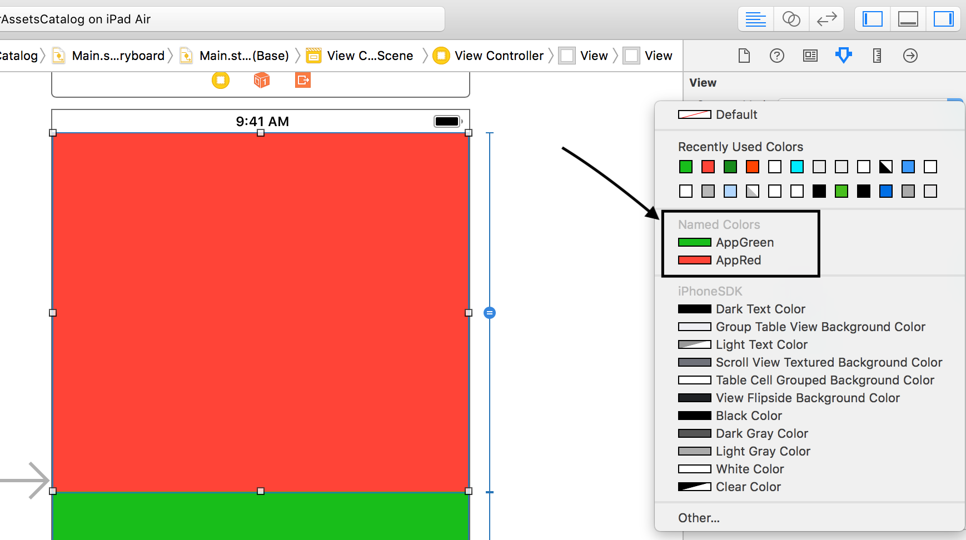The height and width of the screenshot is (540, 966).
Task: Open the first View breadcrumb item
Action: (584, 56)
